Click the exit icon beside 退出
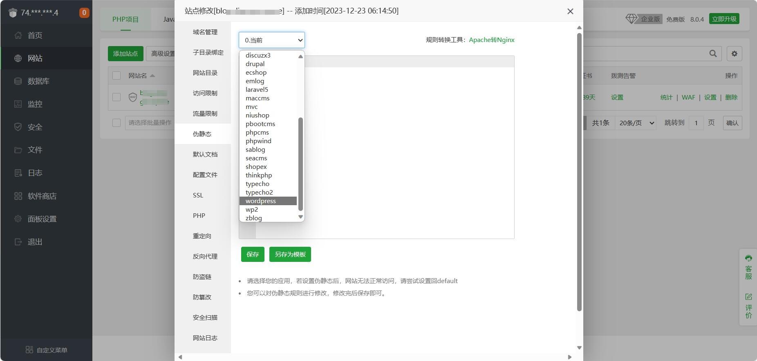This screenshot has height=361, width=757. click(x=18, y=242)
